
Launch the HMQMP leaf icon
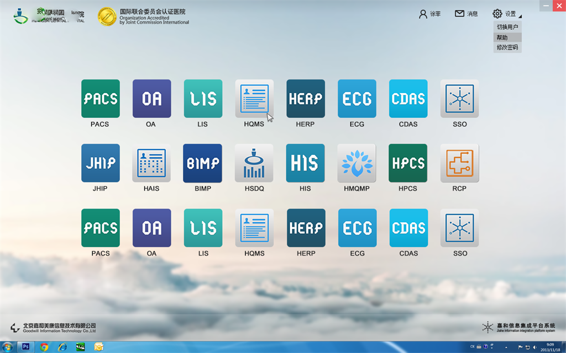[357, 163]
